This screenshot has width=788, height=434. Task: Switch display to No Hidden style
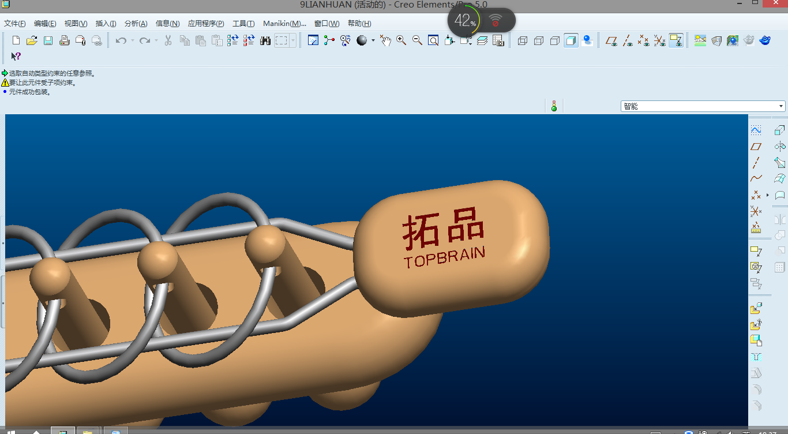(x=555, y=40)
